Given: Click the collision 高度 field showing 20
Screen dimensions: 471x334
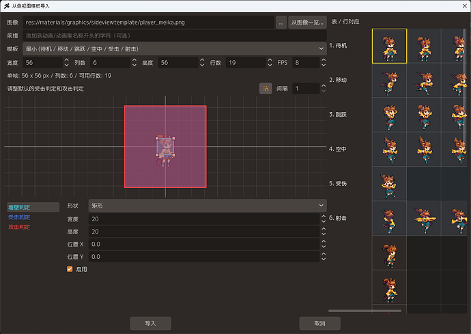Looking at the screenshot, I should [204, 232].
